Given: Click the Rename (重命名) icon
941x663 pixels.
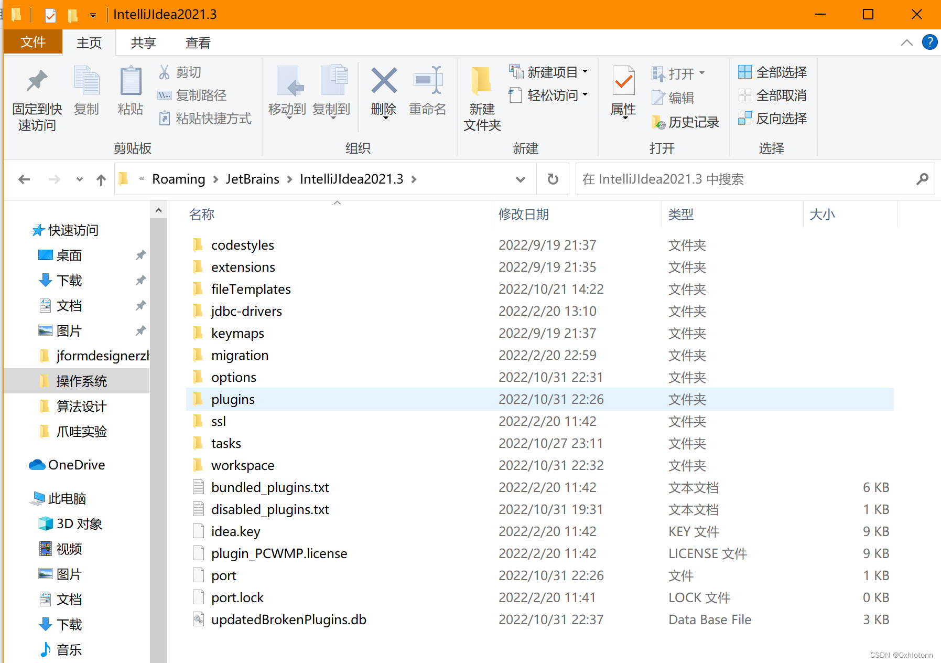Looking at the screenshot, I should [x=428, y=80].
